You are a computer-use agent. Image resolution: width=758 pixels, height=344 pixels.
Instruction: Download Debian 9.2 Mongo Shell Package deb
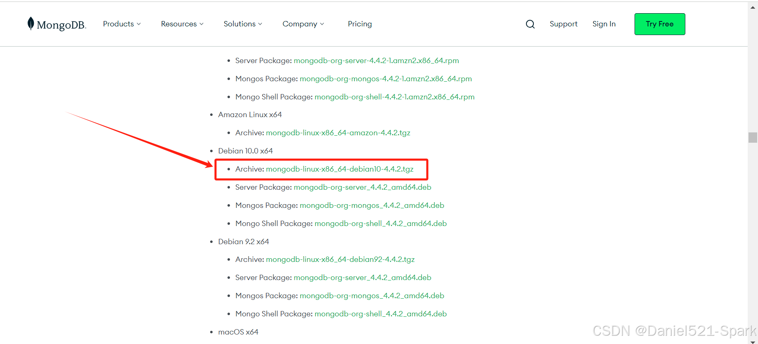coord(381,314)
